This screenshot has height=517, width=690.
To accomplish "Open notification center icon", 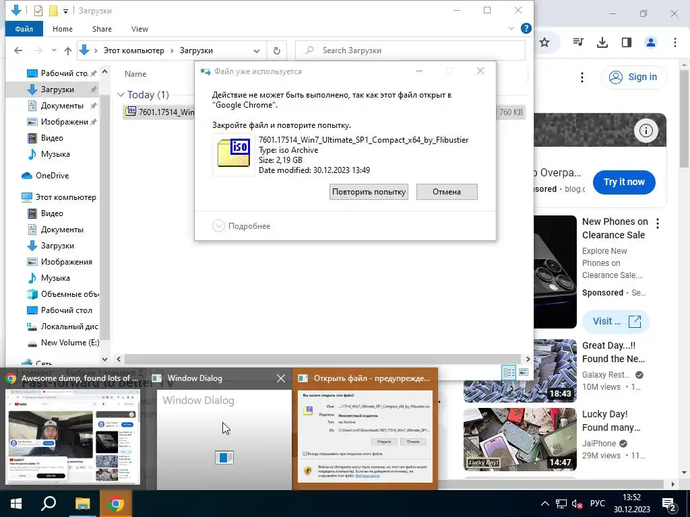I will tap(669, 504).
